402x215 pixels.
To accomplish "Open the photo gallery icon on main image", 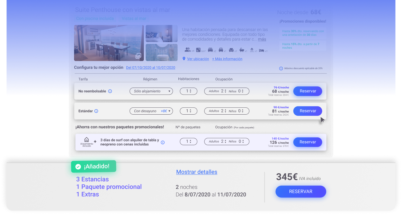I will [138, 56].
